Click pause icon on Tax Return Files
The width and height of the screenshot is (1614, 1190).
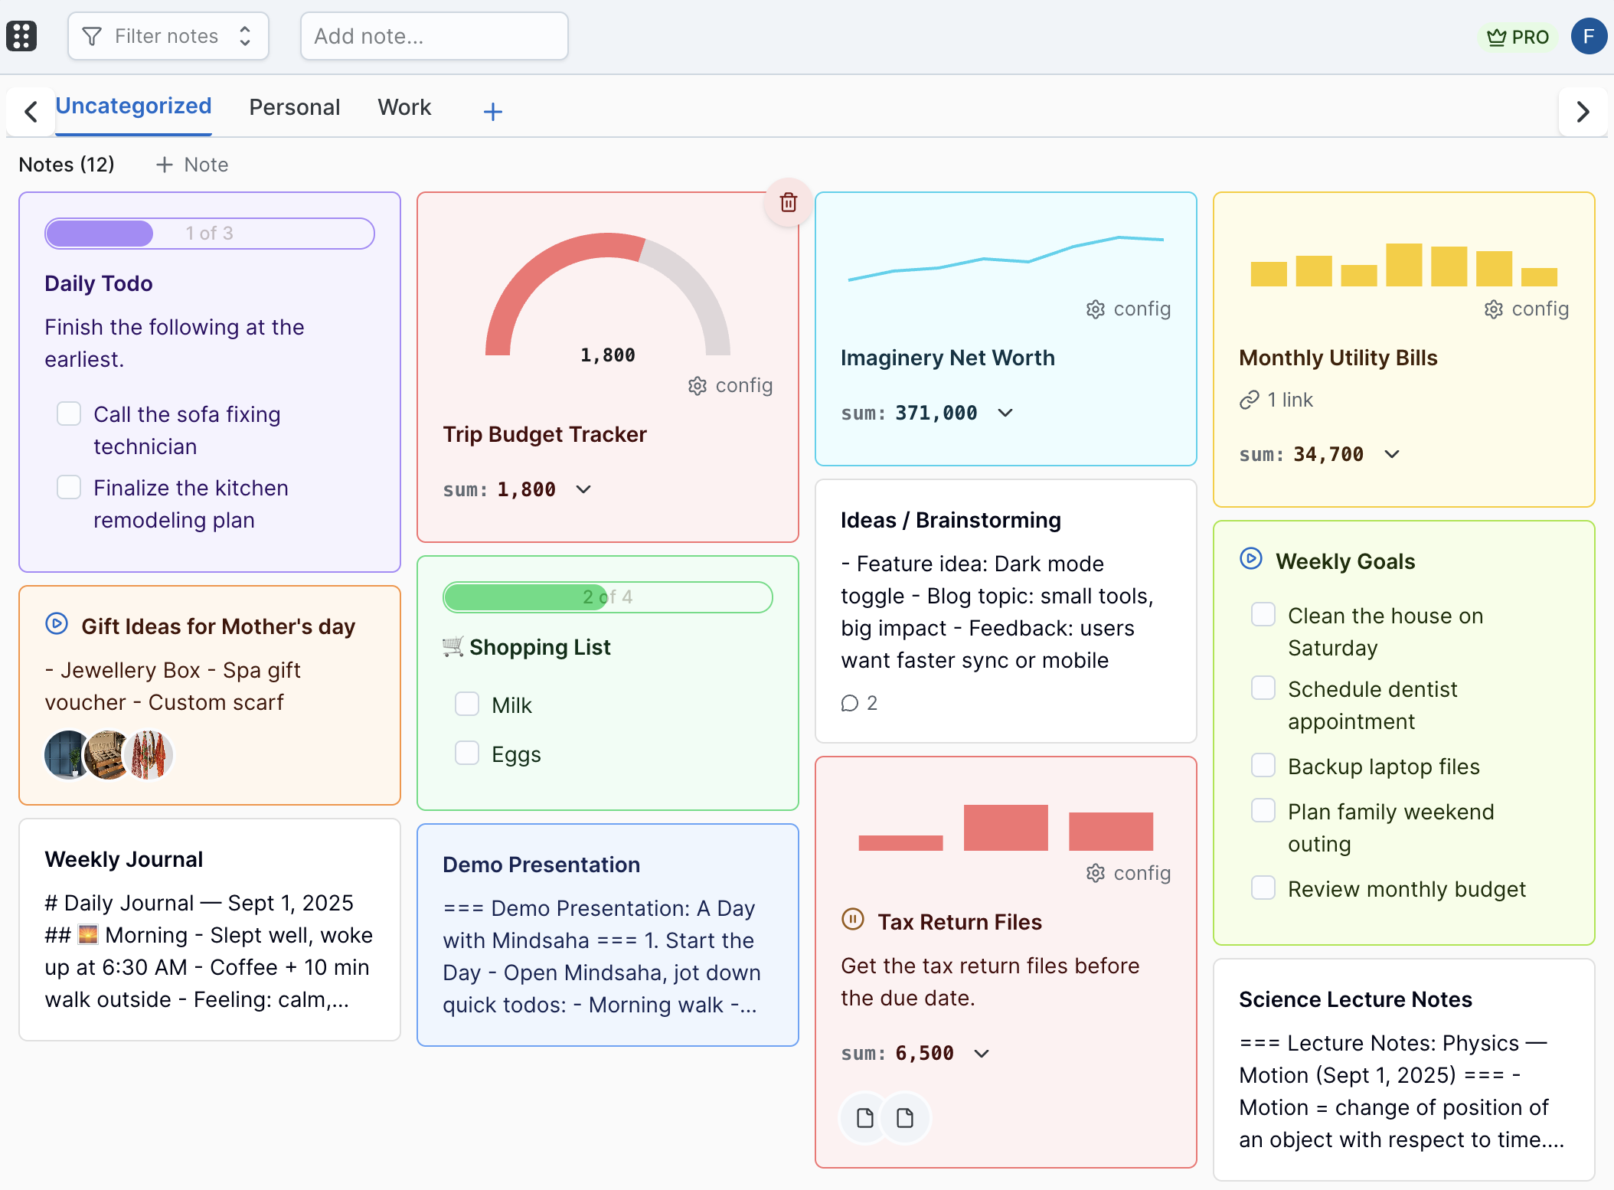click(x=852, y=919)
